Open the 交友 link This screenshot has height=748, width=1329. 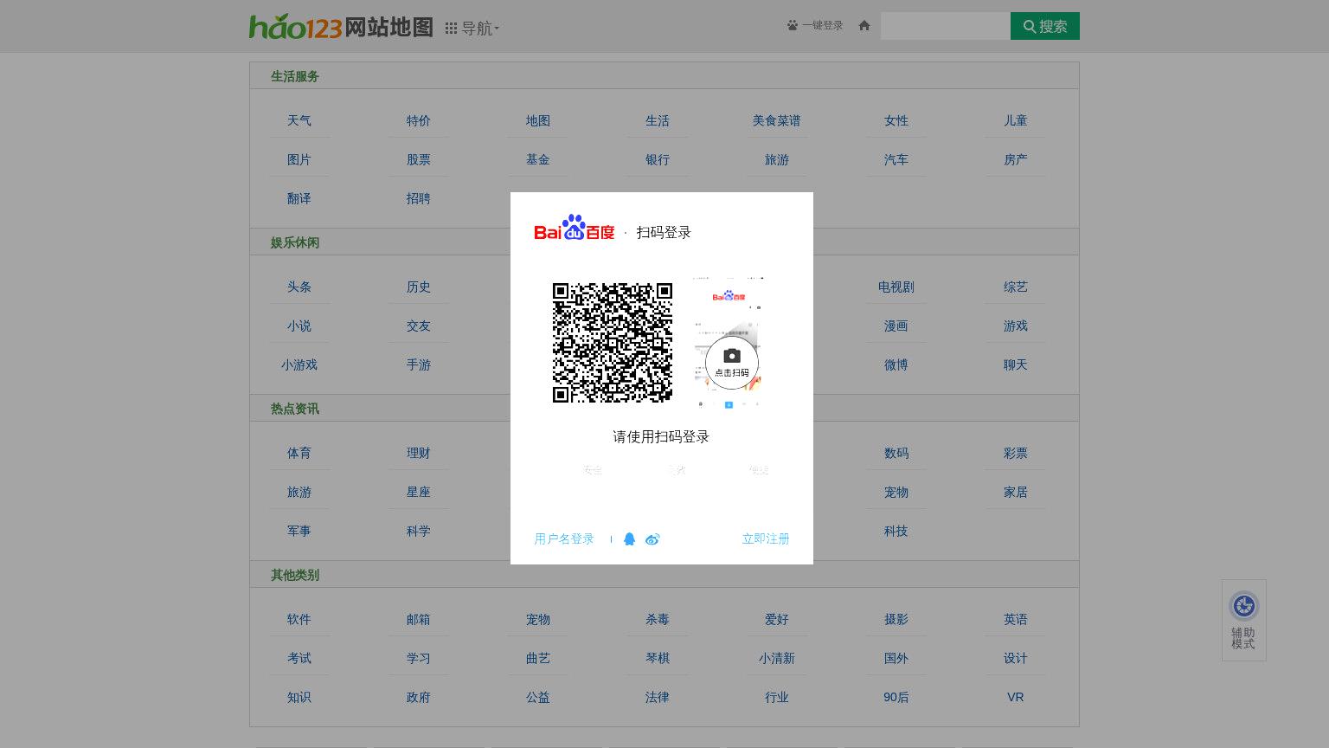tap(419, 326)
